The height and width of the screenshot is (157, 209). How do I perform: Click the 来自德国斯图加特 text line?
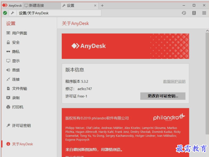(x=94, y=150)
